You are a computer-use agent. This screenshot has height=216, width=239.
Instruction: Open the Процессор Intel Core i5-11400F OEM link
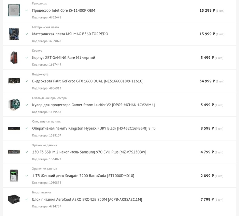point(64,11)
